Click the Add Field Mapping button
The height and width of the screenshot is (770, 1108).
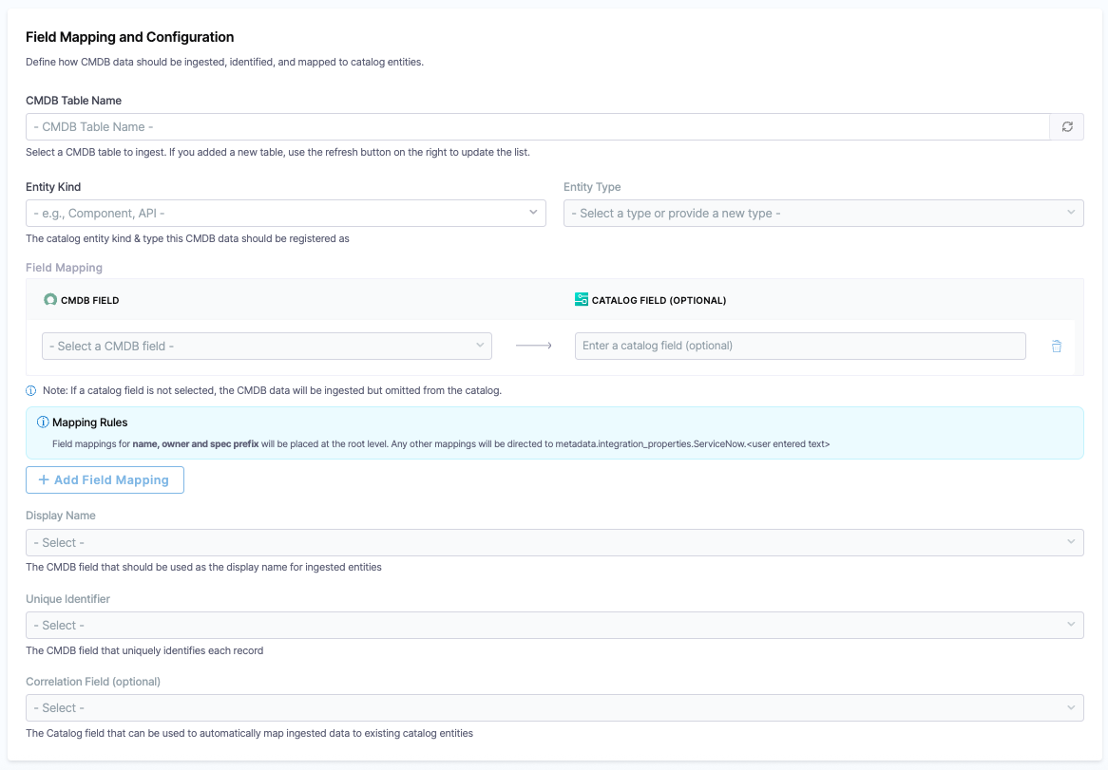click(105, 479)
